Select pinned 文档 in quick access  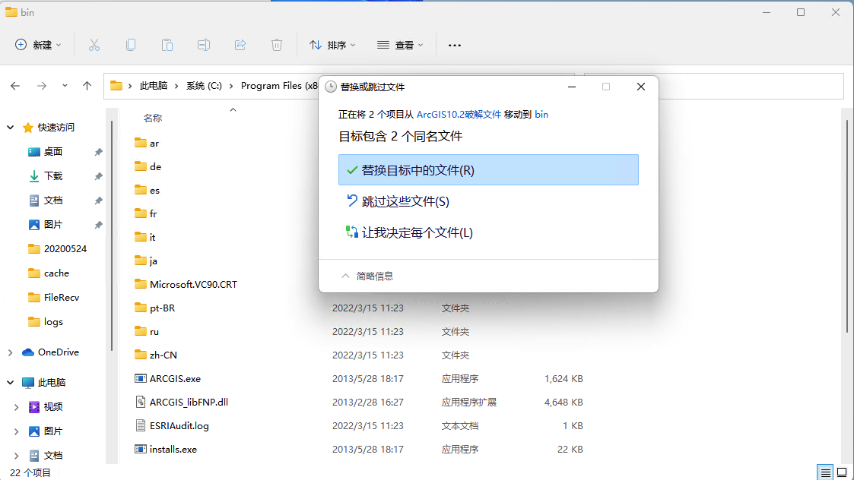(x=52, y=201)
